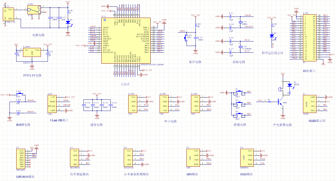This screenshot has height=181, width=336.
Task: Click the S_R2 10K resistor
Action: pos(195,25)
